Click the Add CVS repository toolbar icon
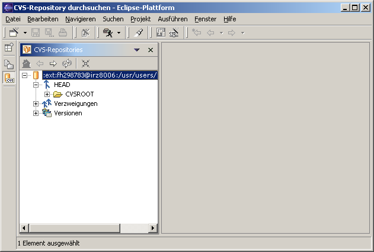Screen dimensions: 374x252 [161, 33]
